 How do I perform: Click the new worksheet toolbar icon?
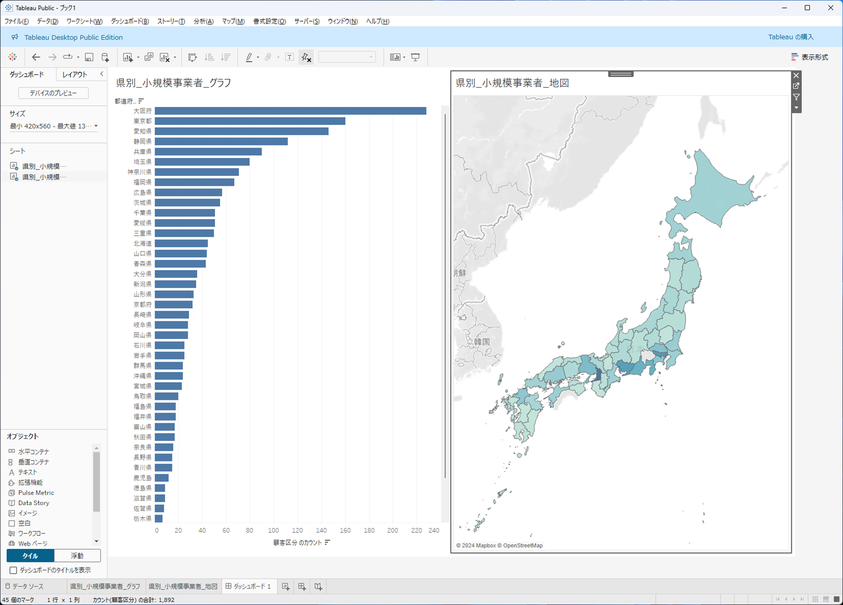pyautogui.click(x=128, y=57)
